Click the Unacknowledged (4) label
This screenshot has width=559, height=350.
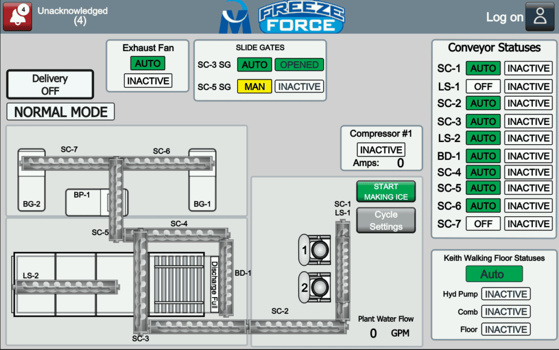73,16
